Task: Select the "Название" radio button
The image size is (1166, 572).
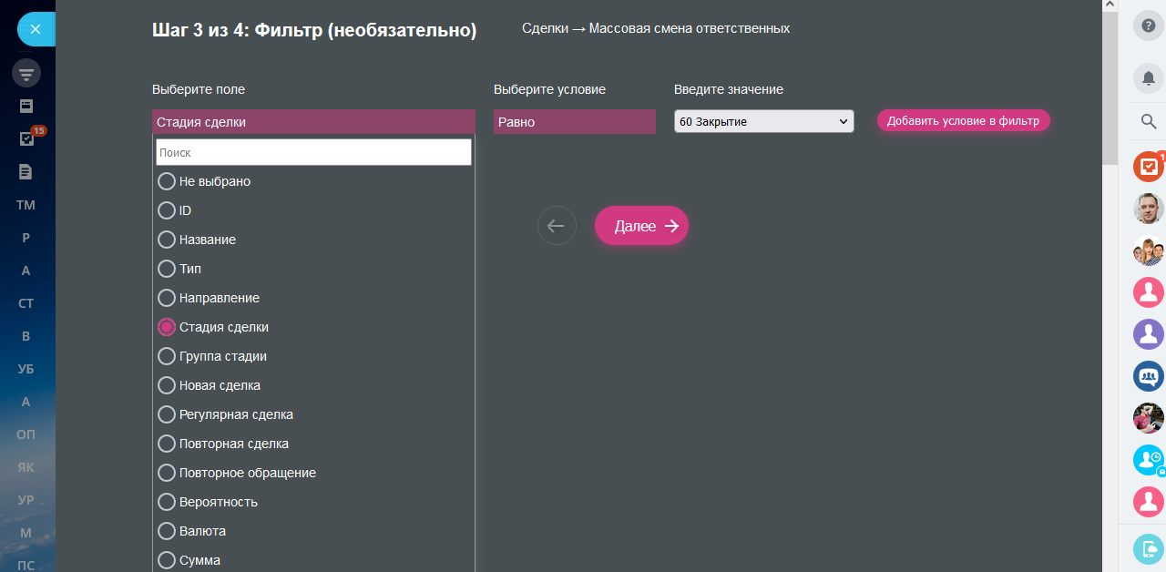Action: [167, 240]
